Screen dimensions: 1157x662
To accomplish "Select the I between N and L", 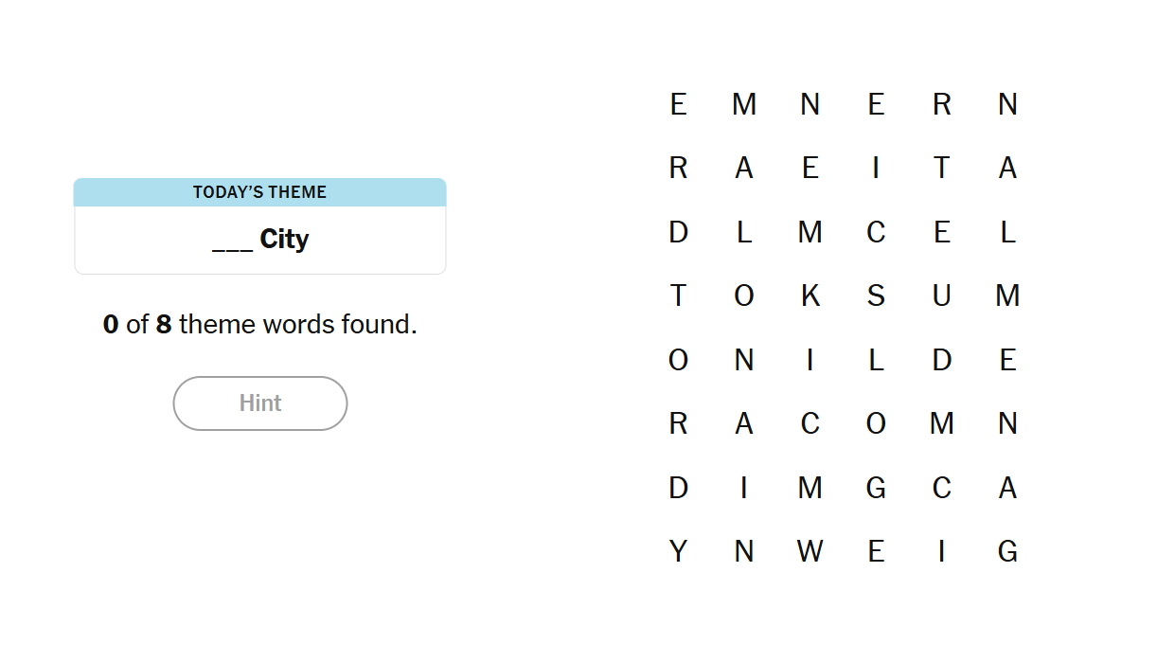I will tap(810, 360).
